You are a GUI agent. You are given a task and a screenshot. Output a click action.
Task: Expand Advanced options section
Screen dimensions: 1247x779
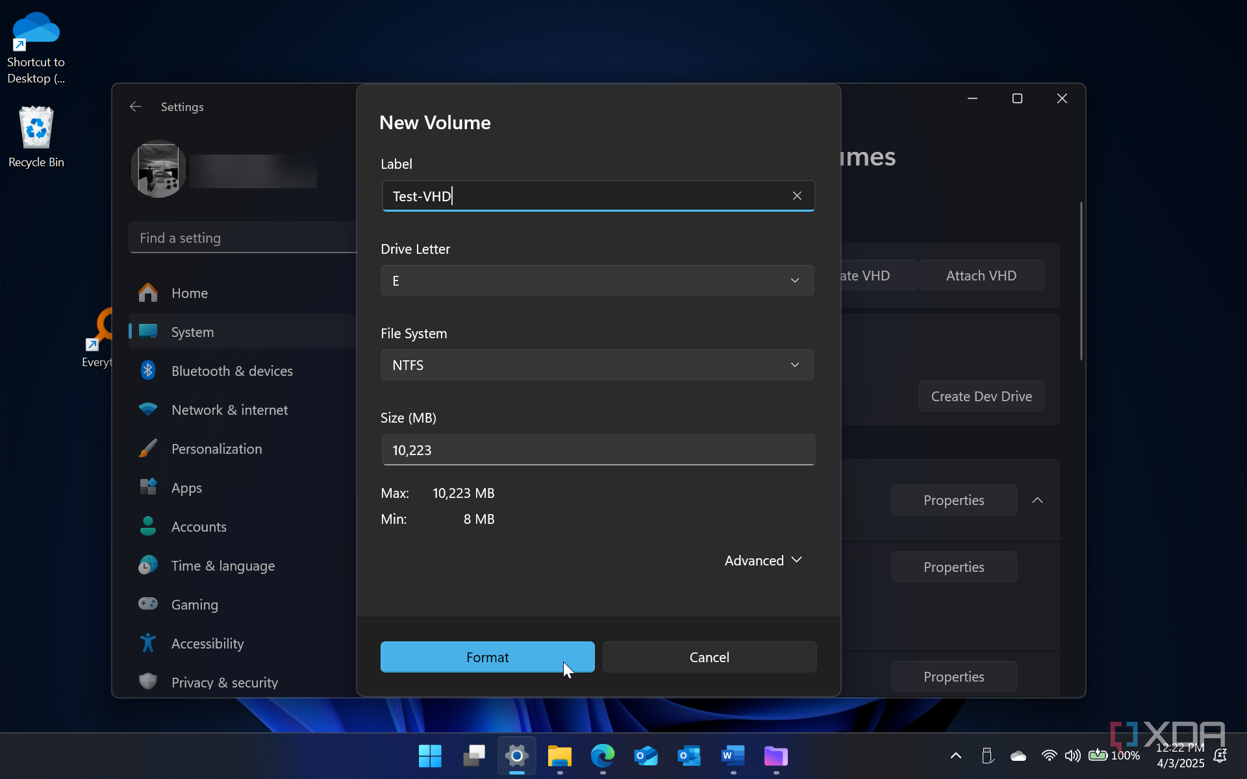tap(764, 560)
